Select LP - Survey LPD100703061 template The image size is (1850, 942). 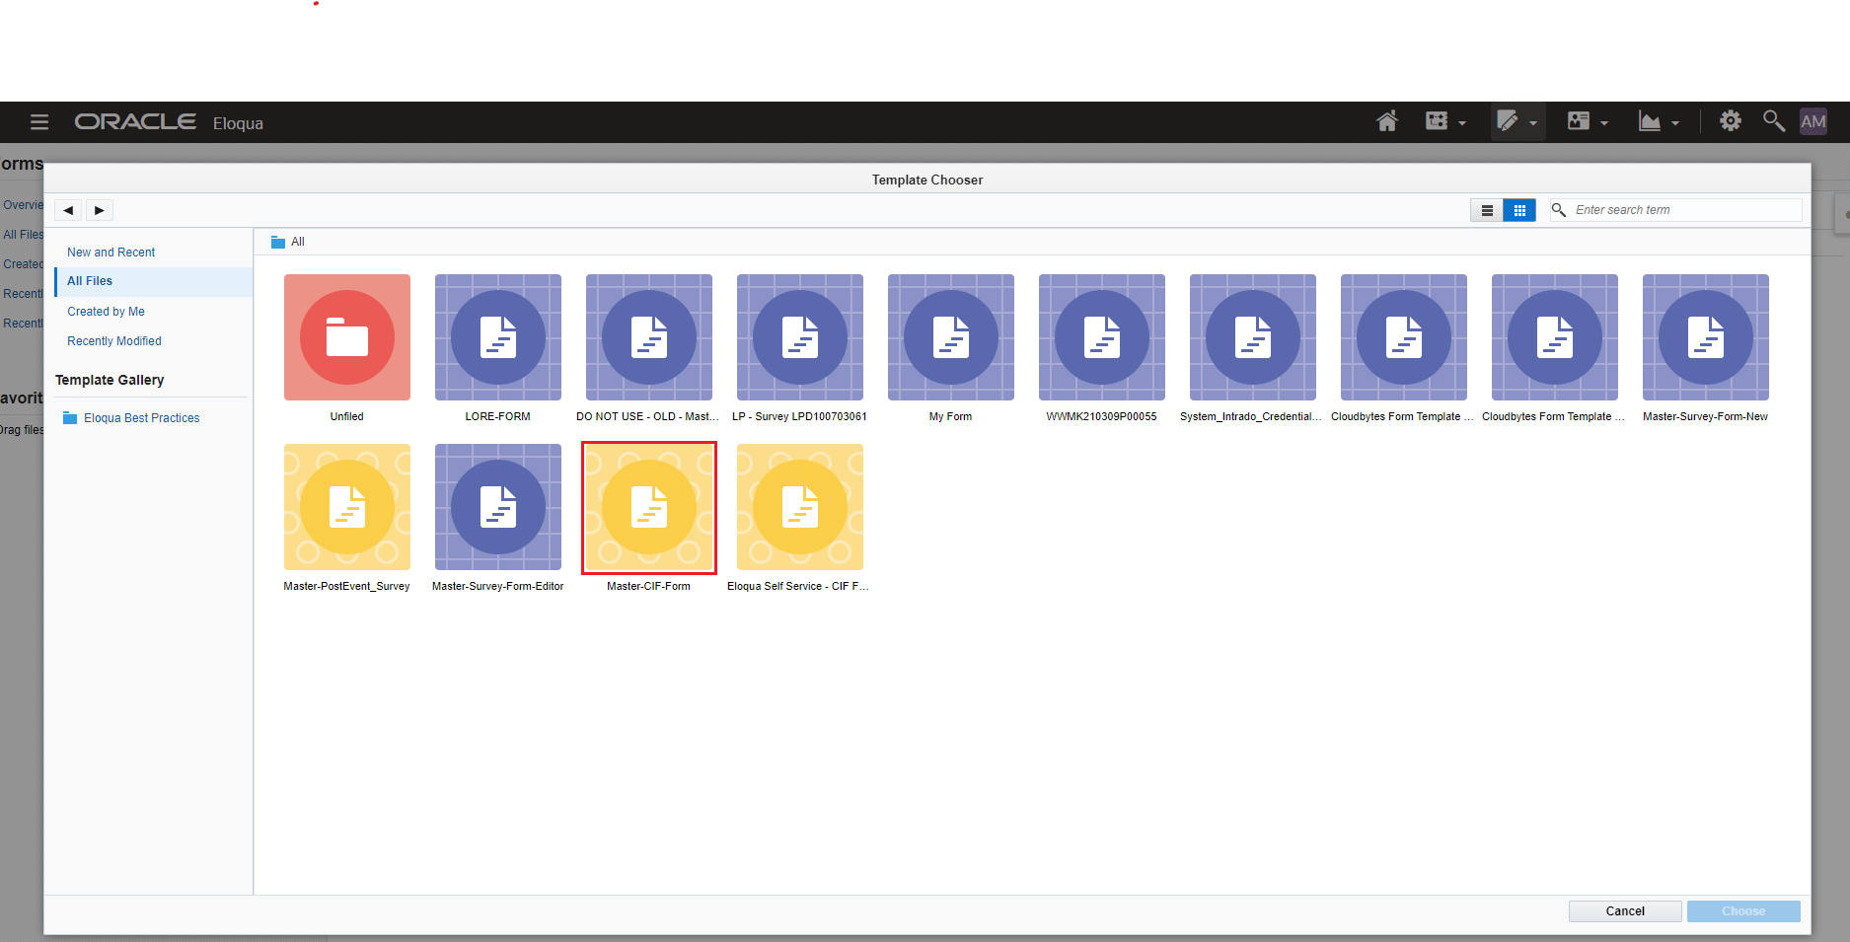[800, 337]
